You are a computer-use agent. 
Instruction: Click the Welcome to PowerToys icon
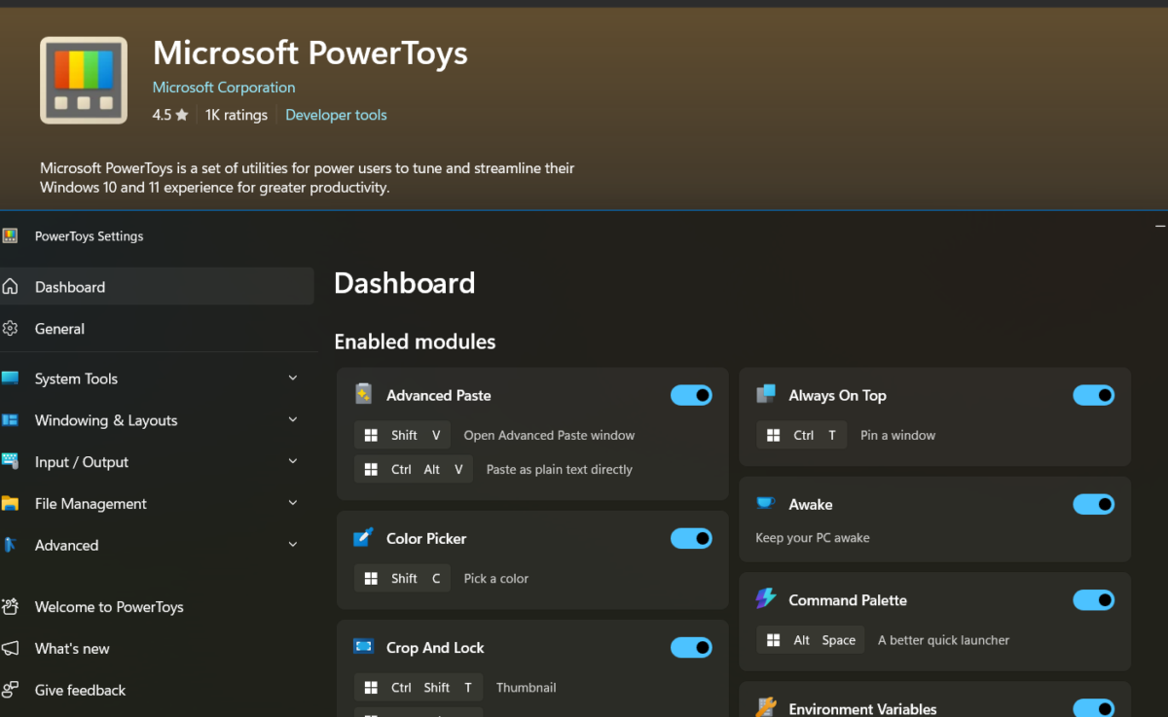point(10,606)
